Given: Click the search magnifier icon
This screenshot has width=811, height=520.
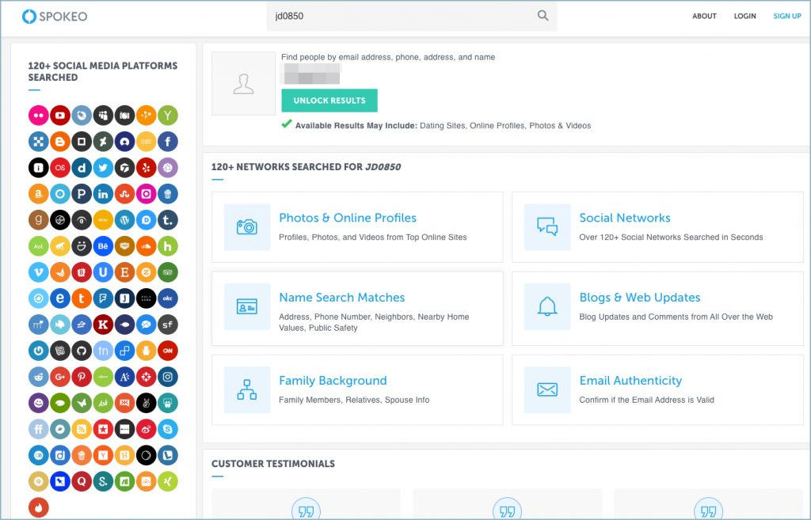Looking at the screenshot, I should [x=543, y=16].
